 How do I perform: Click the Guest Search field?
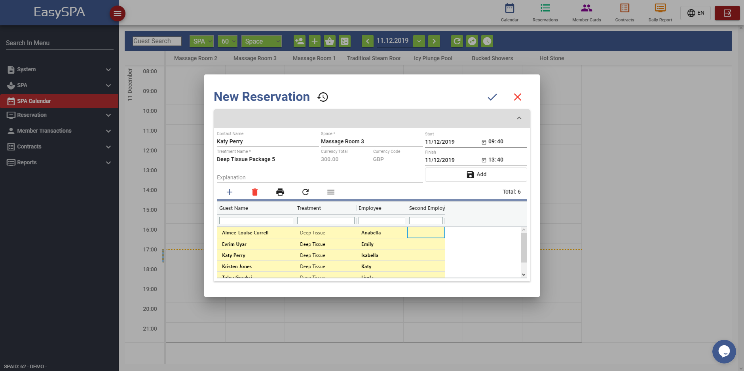(157, 41)
